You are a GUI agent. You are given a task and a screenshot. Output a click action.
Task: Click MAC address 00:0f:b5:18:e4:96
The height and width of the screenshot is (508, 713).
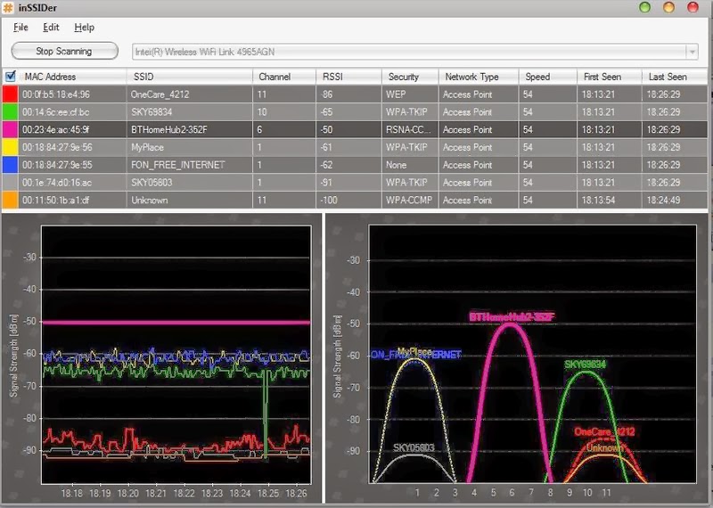(x=56, y=94)
